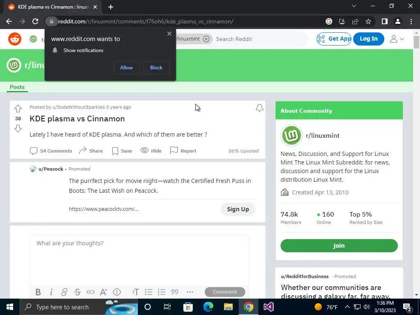Mark text as spoiler in comment editor

coord(117,292)
